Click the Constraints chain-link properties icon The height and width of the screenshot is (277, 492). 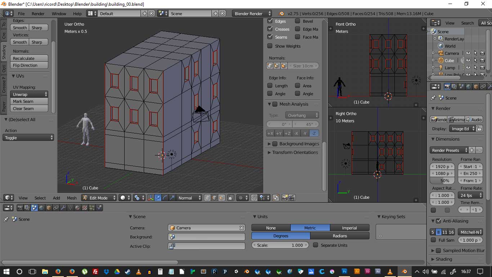tap(56, 208)
